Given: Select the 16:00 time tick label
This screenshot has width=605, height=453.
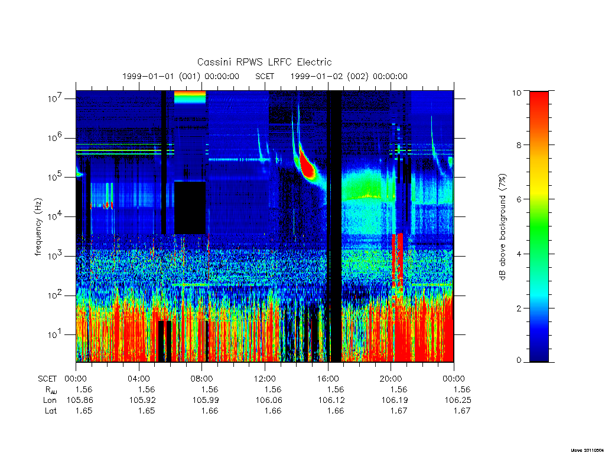Looking at the screenshot, I should pos(328,379).
